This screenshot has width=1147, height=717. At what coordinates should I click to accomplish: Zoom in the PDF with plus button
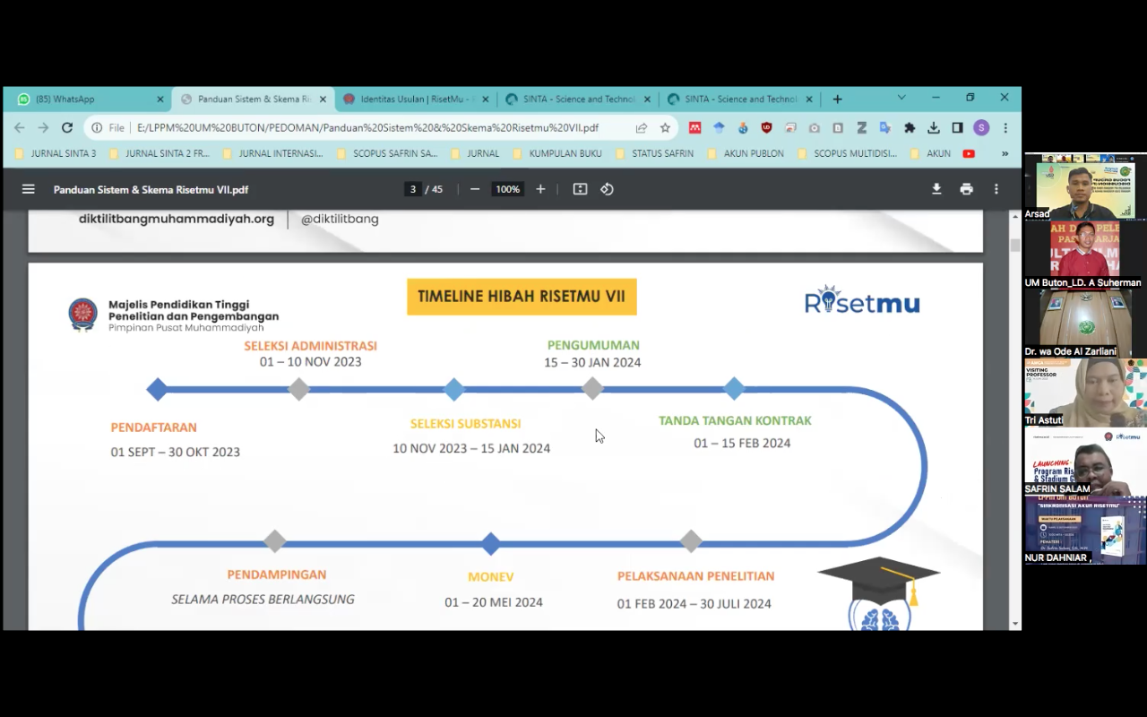pyautogui.click(x=540, y=189)
